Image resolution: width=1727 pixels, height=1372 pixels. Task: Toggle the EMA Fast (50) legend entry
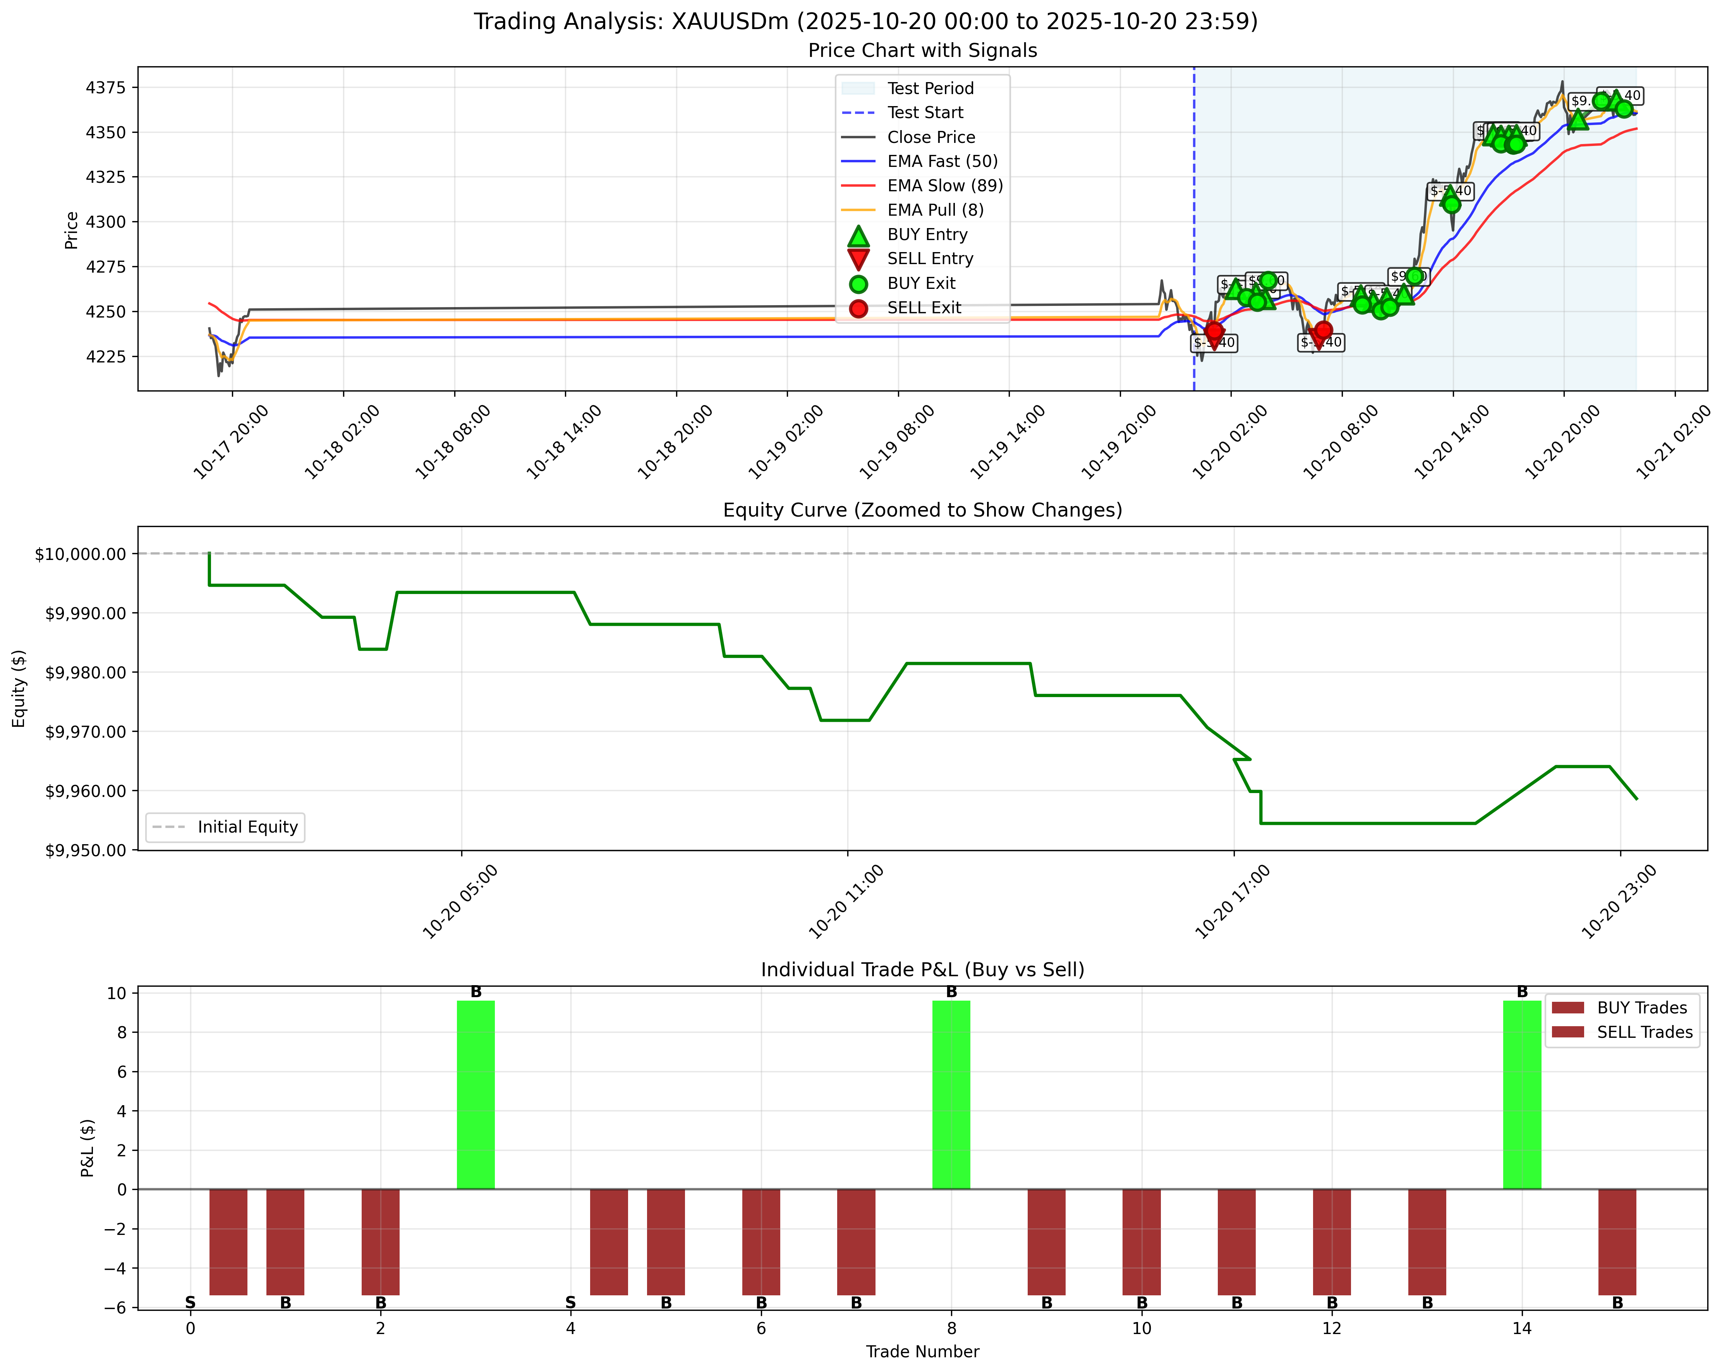tap(859, 161)
